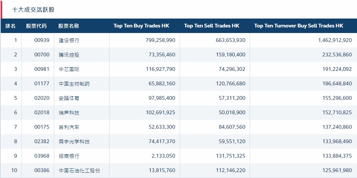357x178 pixels.
Task: Select stock name 腾讯控股
Action: pyautogui.click(x=69, y=55)
